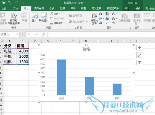
Task: Click into the formula bar
Action: [x=101, y=34]
